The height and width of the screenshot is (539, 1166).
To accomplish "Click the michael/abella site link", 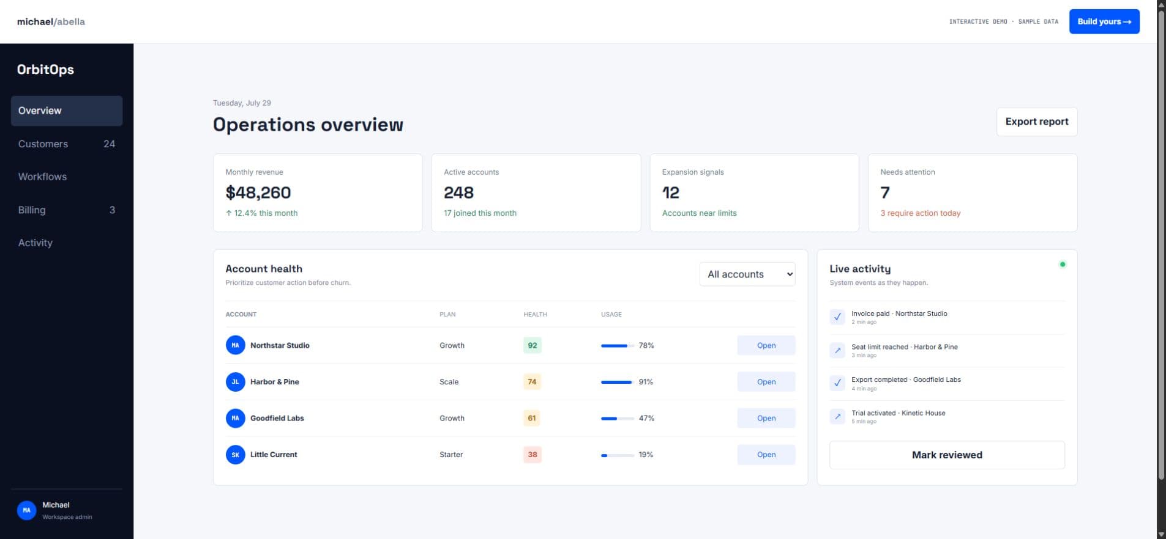I will [51, 21].
